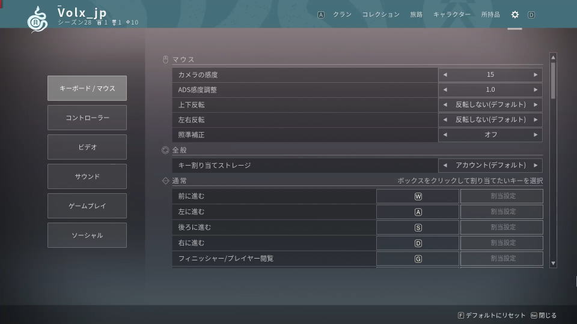Click right arrow for 照準補正
This screenshot has height=324, width=577.
(536, 135)
